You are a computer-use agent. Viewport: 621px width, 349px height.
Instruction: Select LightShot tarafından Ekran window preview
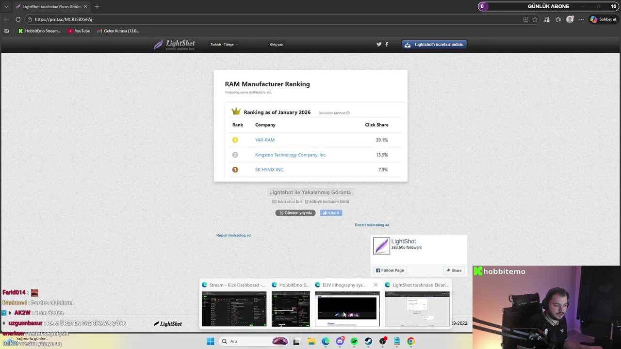[x=417, y=304]
